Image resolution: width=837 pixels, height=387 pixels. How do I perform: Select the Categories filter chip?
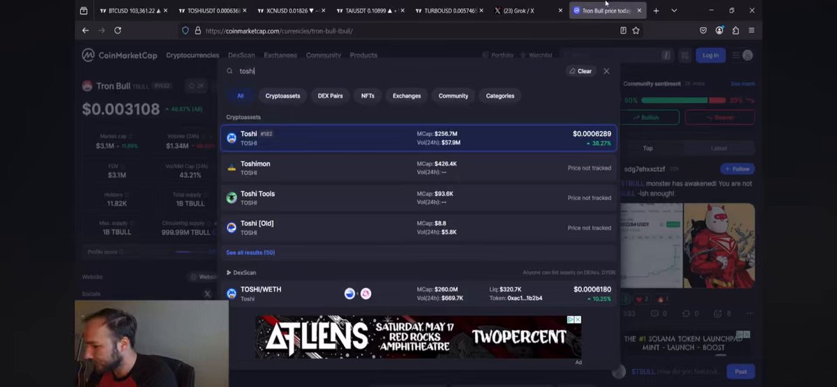500,96
